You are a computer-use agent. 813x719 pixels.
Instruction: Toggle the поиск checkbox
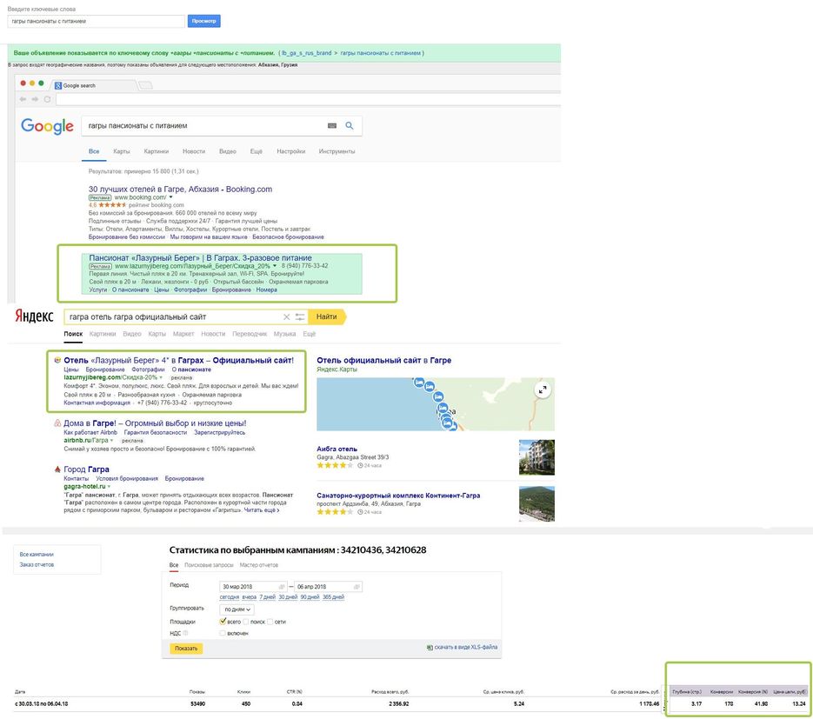(246, 622)
